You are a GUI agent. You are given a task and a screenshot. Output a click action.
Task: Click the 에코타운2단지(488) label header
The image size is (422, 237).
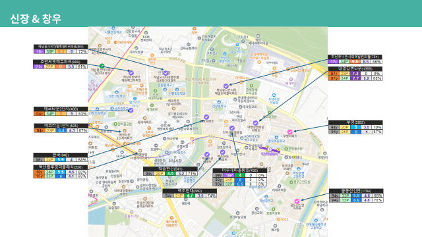(x=61, y=109)
